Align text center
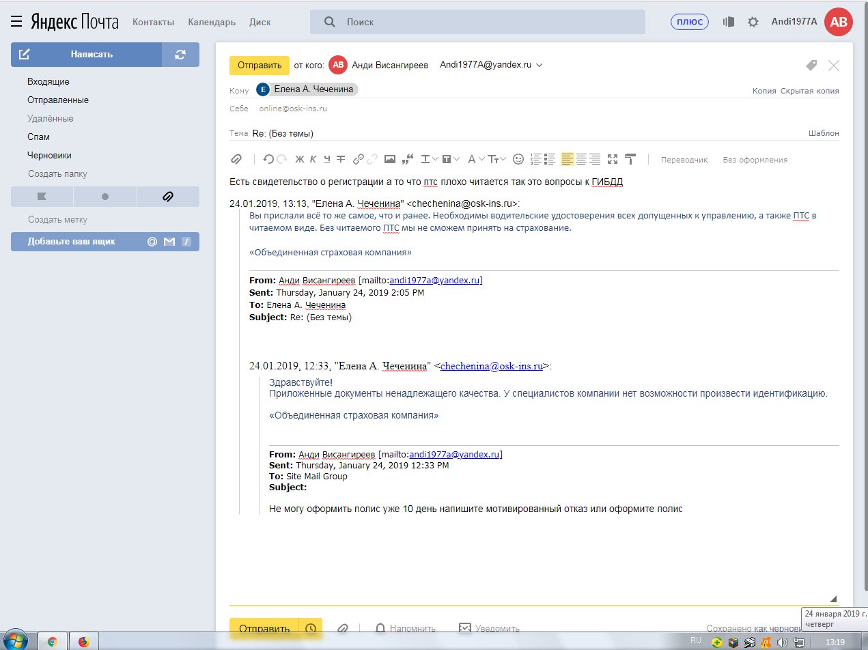Viewport: 868px width, 650px height. [581, 159]
